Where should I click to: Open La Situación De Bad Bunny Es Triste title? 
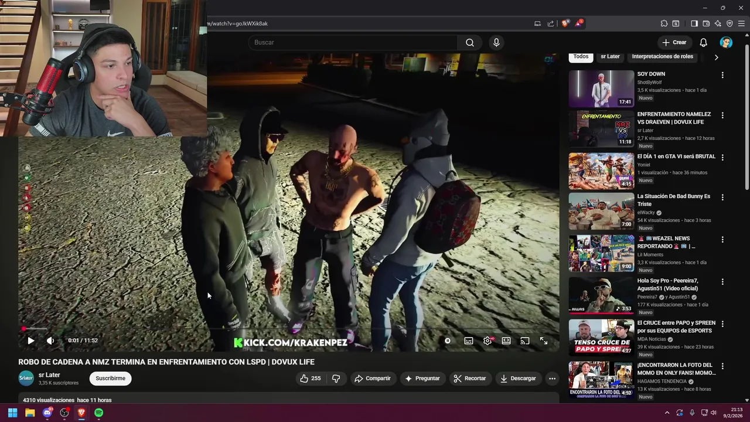pos(673,200)
